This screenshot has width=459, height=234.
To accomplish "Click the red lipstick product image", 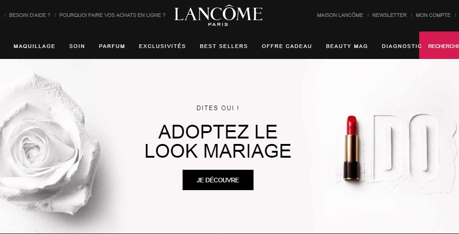I will [351, 148].
